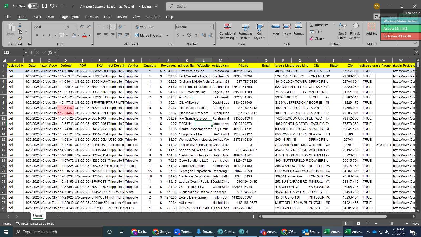This screenshot has height=237, width=421.
Task: Click Accessibility: Good to go status
Action: (x=35, y=224)
